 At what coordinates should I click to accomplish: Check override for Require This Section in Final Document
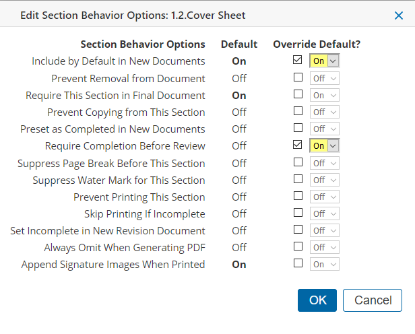tap(298, 95)
